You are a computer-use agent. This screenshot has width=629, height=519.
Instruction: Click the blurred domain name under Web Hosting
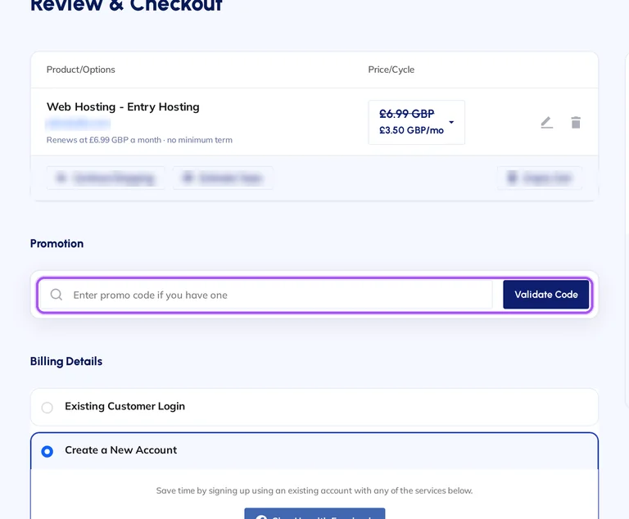click(79, 124)
